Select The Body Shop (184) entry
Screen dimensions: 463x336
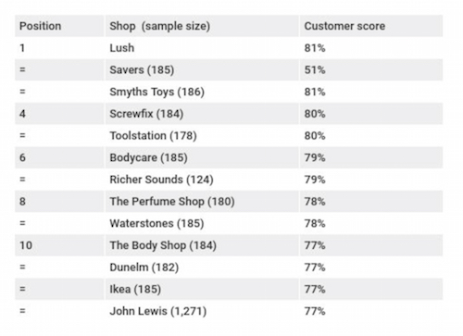163,245
